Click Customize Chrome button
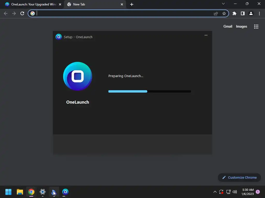Screen dimensions: 265x198 tap(239, 177)
